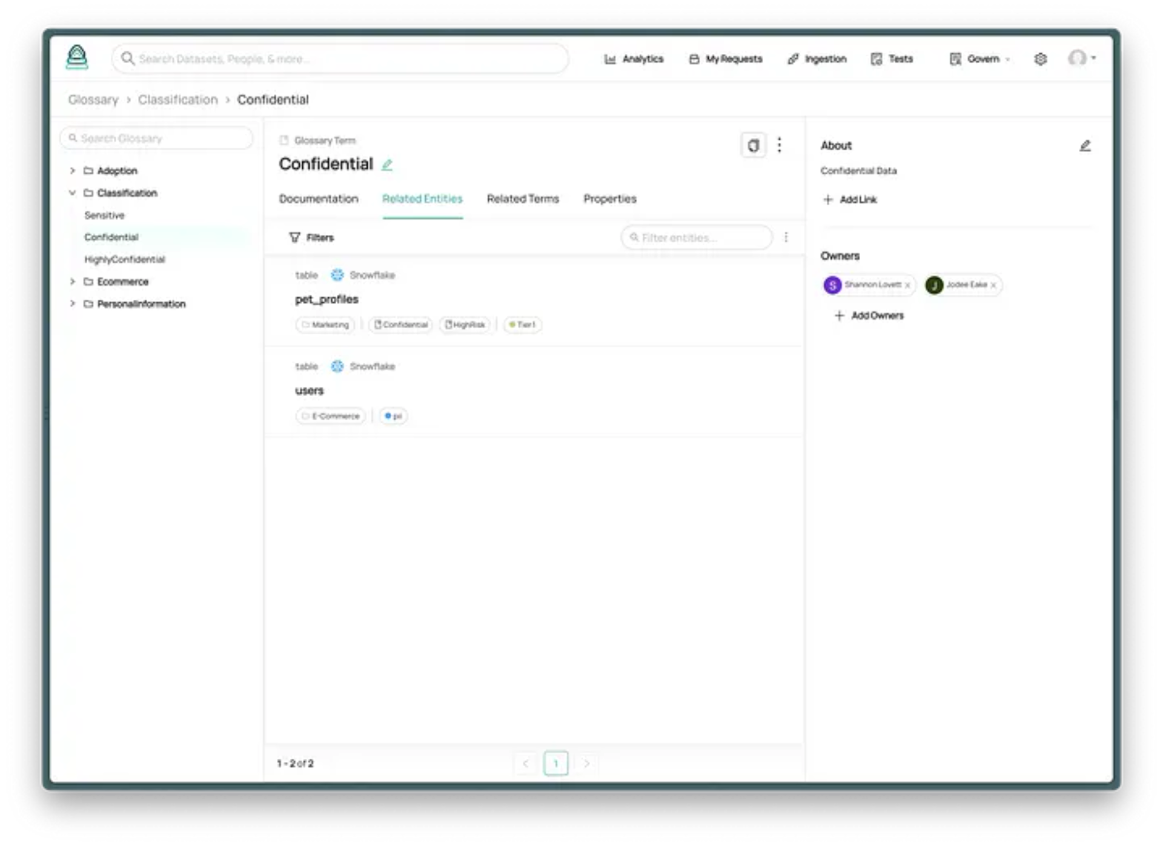The width and height of the screenshot is (1163, 846).
Task: Open the Analytics page
Action: coord(634,59)
